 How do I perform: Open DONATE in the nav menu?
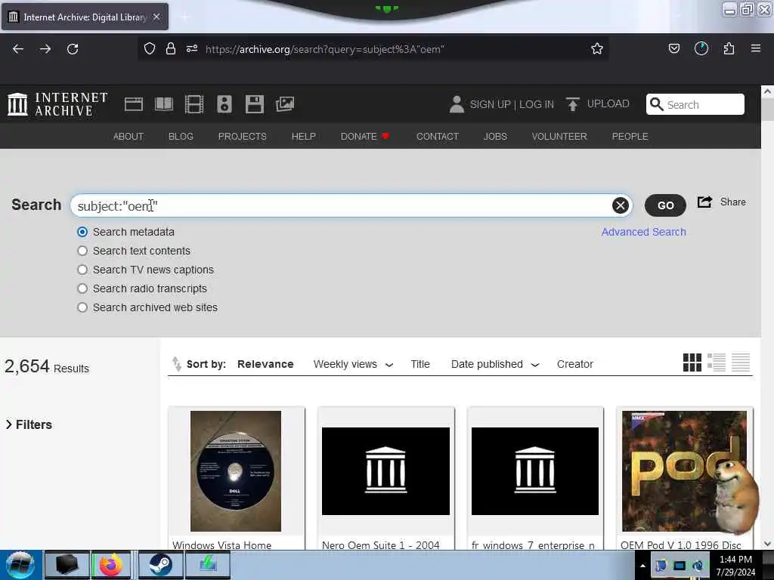point(365,136)
